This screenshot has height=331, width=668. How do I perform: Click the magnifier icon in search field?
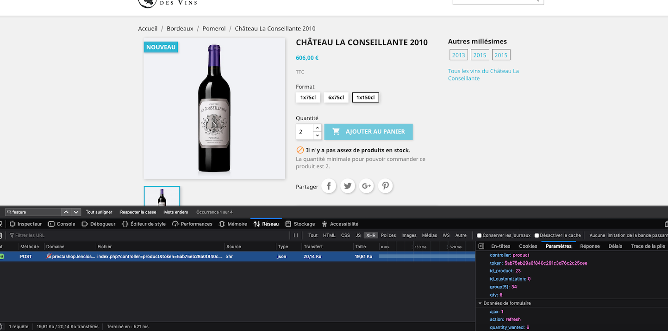[9, 212]
